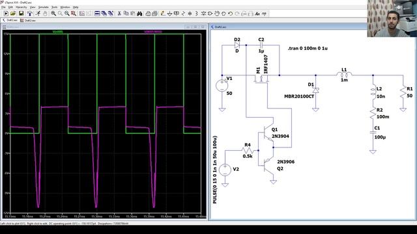Select the greyed pan magnifier tool

tap(60, 13)
